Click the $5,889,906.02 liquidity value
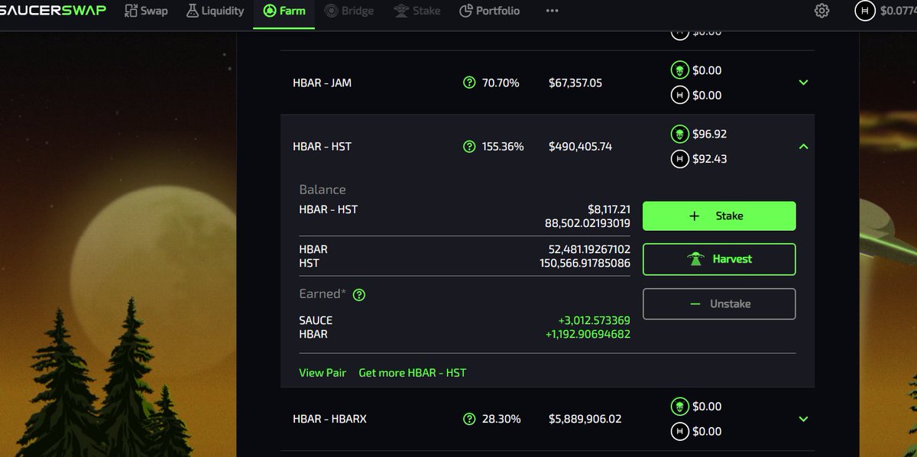 pyautogui.click(x=585, y=419)
